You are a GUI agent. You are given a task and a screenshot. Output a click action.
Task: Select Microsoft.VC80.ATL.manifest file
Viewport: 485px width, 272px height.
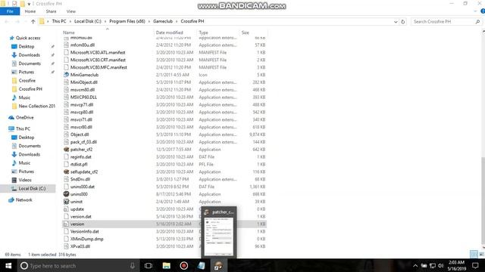pyautogui.click(x=98, y=52)
